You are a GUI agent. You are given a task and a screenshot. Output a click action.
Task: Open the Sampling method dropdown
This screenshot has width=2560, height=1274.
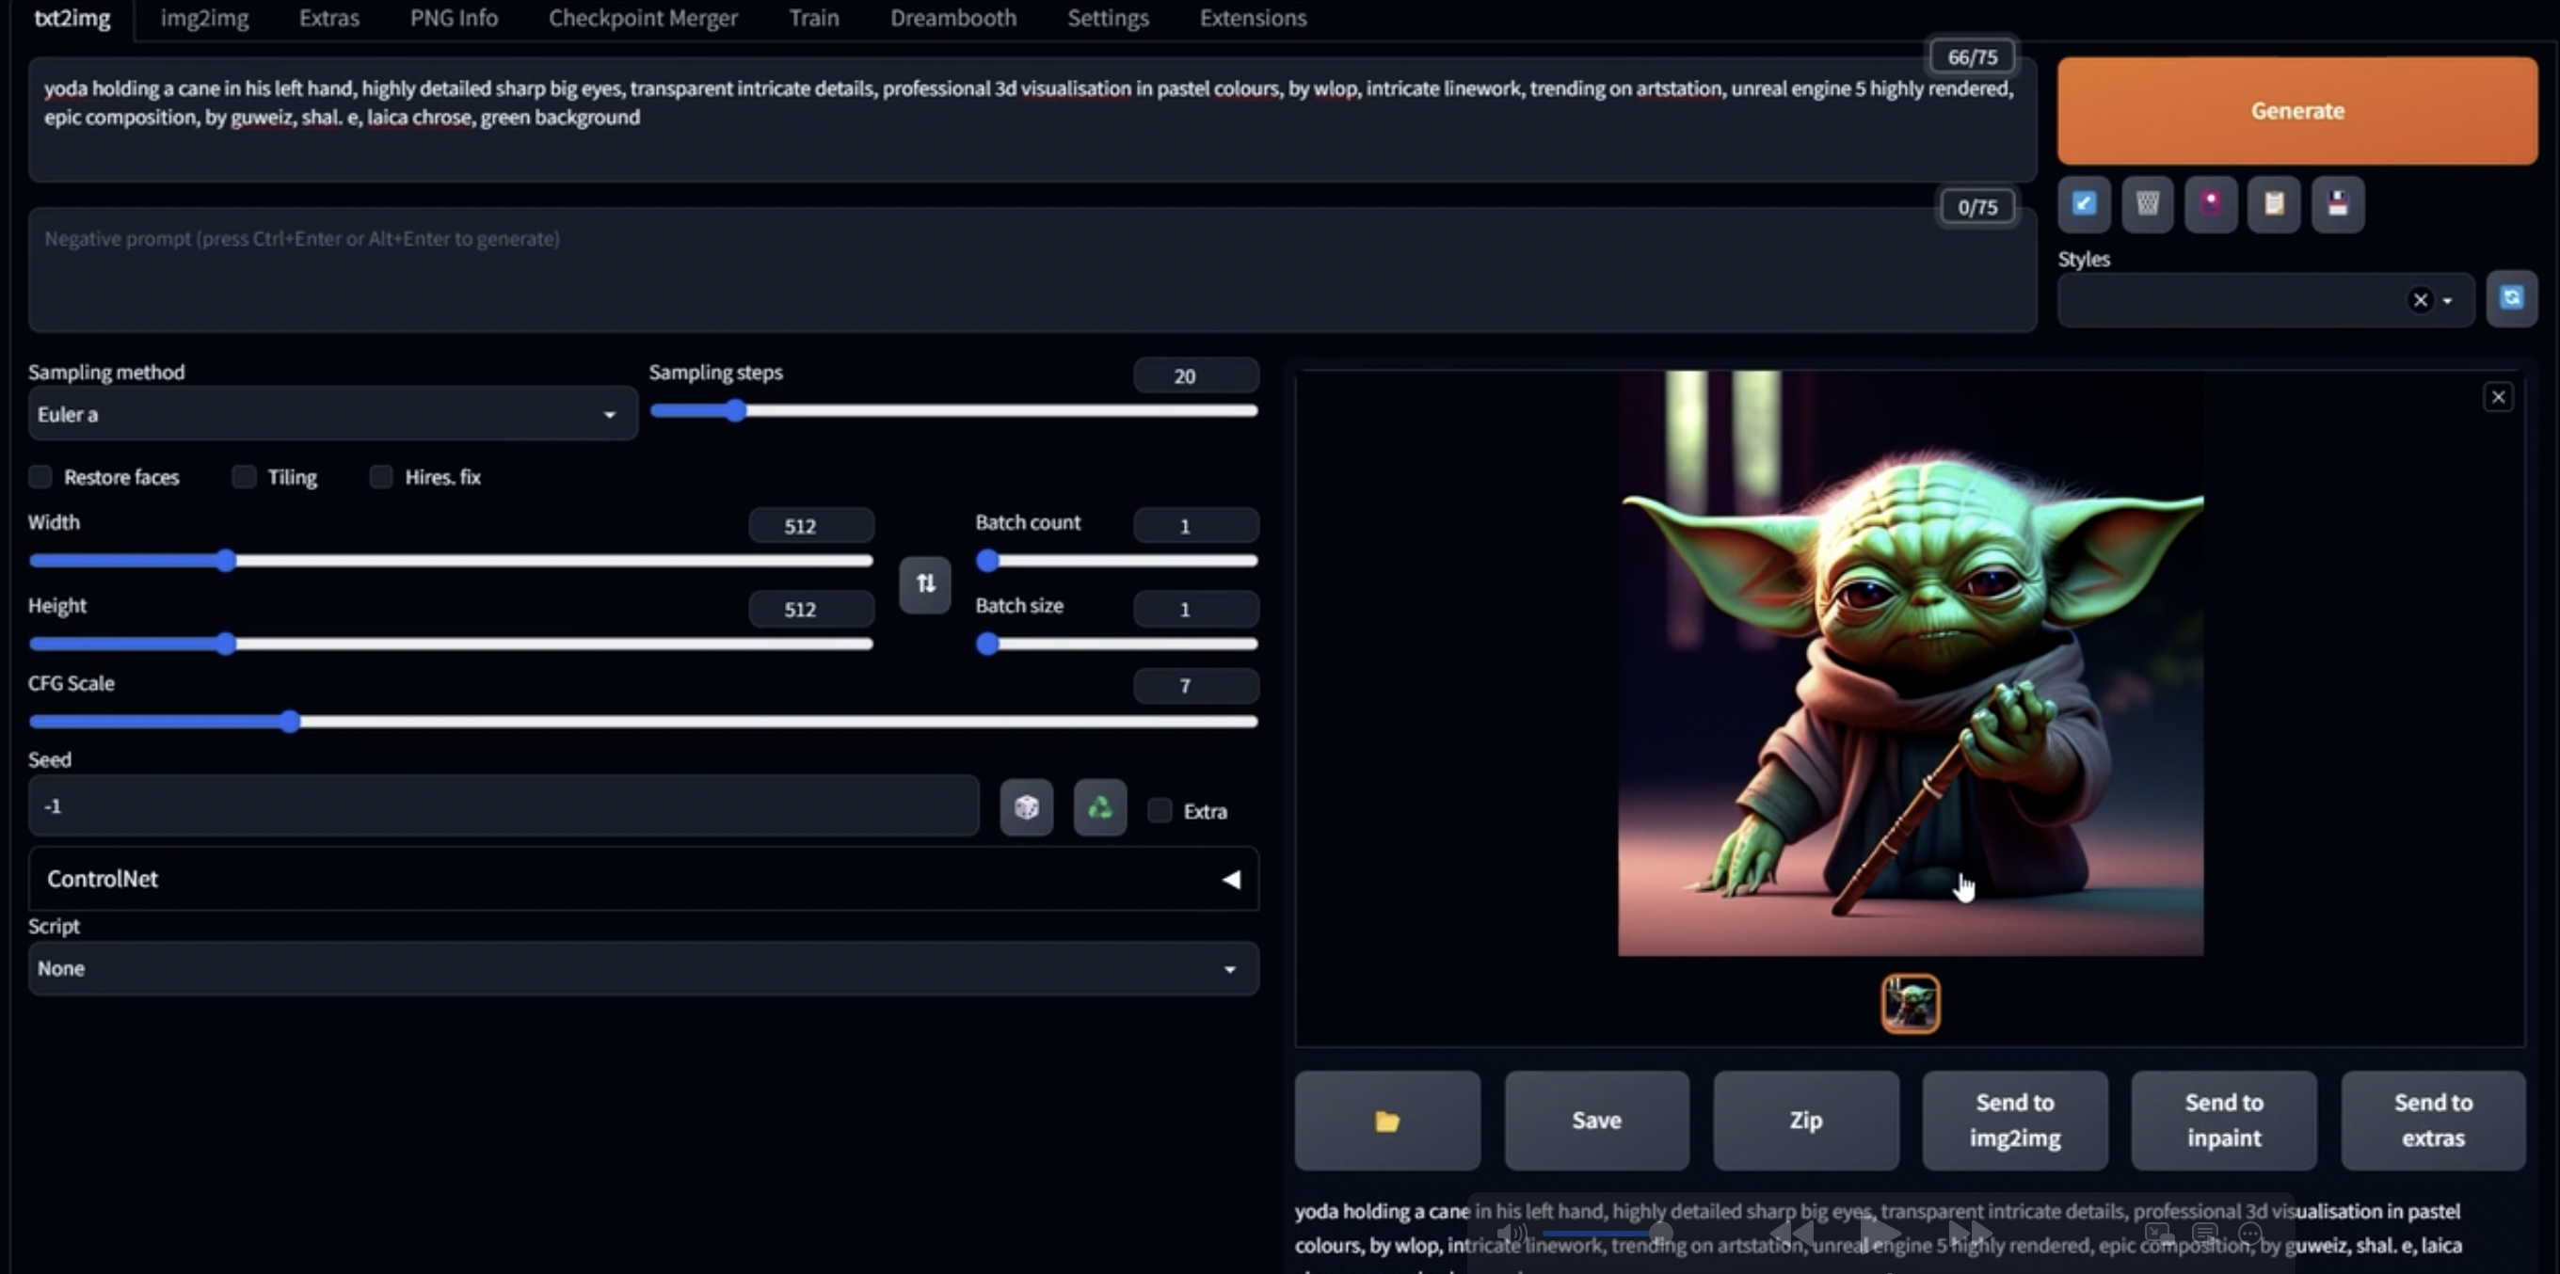(x=332, y=414)
